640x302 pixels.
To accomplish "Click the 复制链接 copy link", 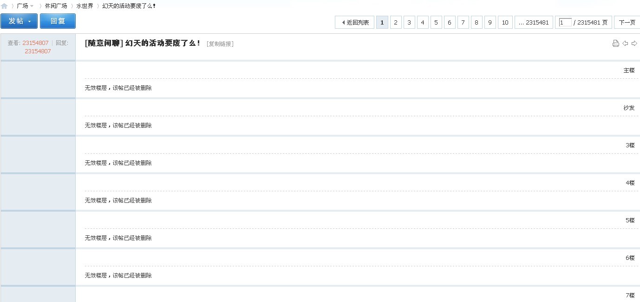I will click(x=220, y=44).
